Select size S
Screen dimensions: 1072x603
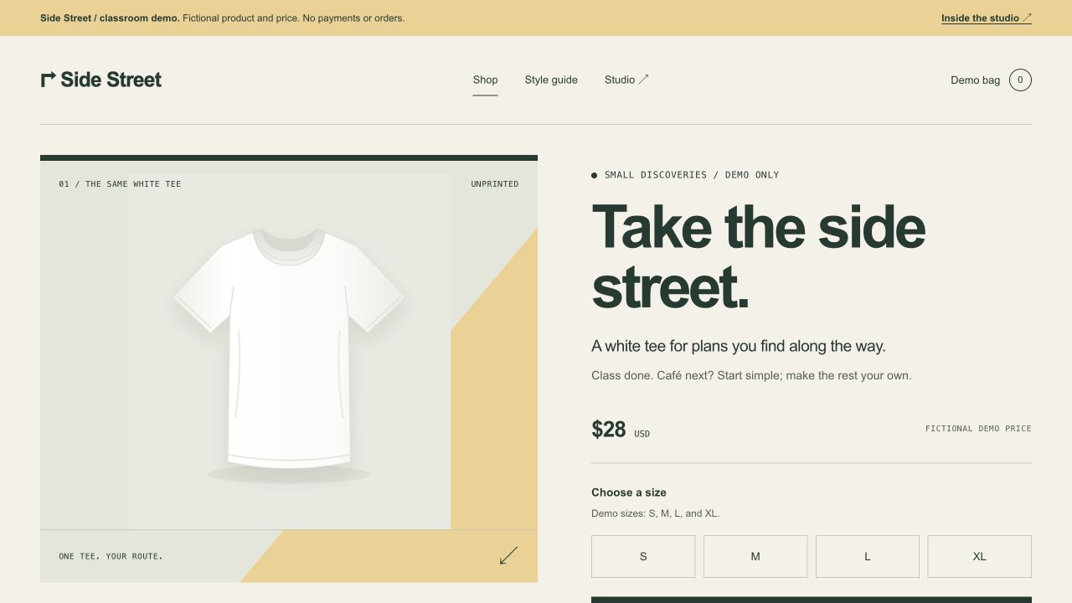point(643,556)
